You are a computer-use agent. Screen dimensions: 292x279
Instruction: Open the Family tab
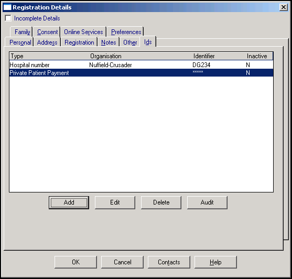[22, 32]
